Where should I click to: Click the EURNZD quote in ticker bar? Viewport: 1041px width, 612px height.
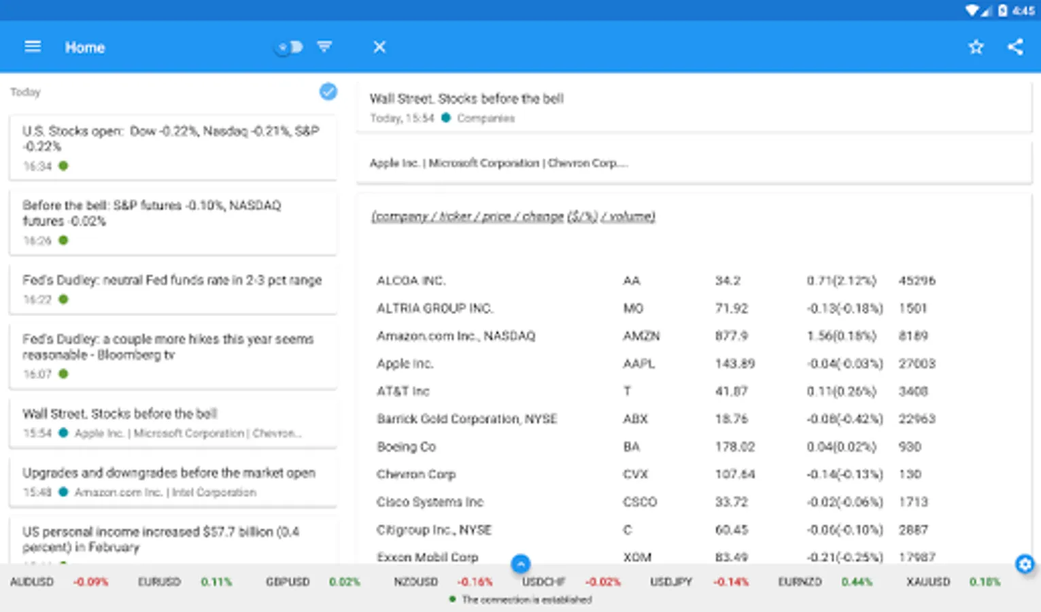pos(826,582)
